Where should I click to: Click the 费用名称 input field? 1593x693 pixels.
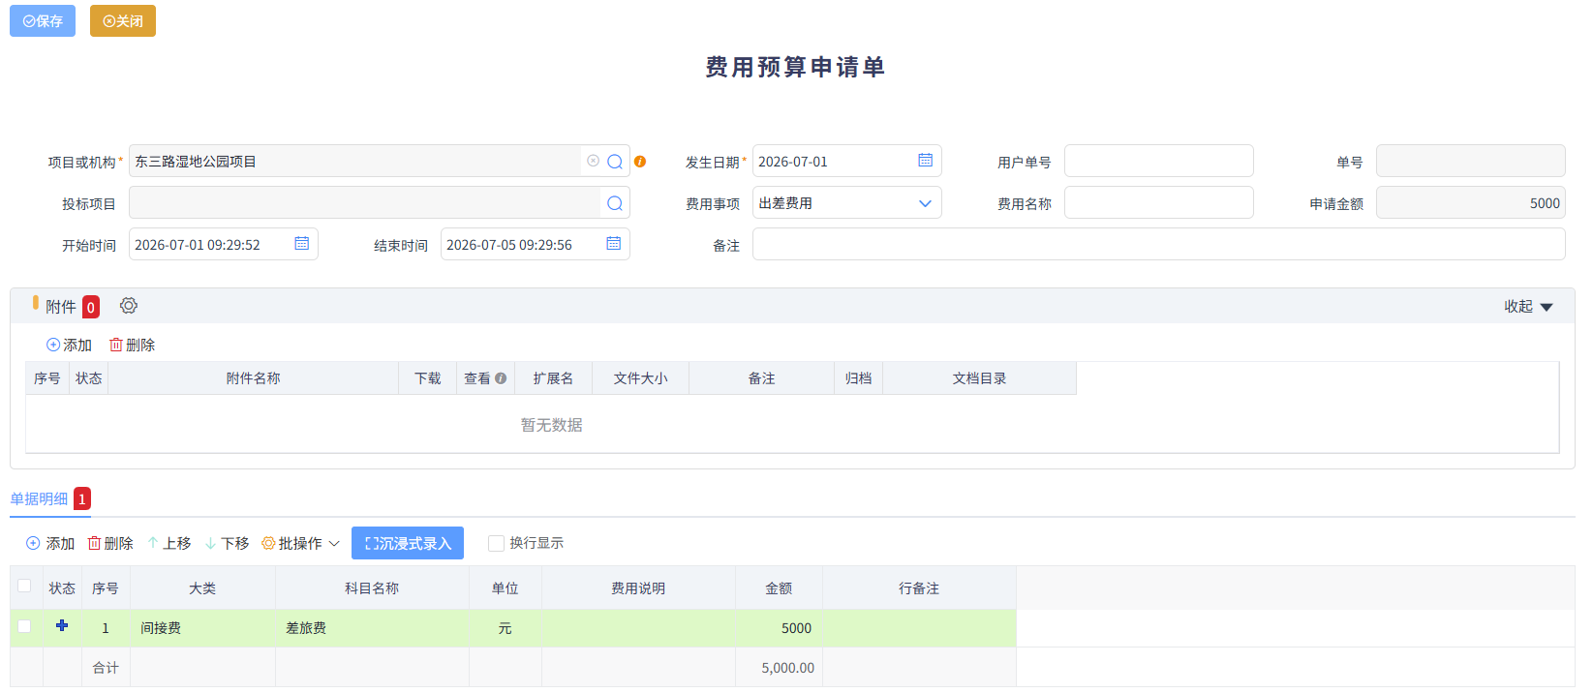(1159, 202)
